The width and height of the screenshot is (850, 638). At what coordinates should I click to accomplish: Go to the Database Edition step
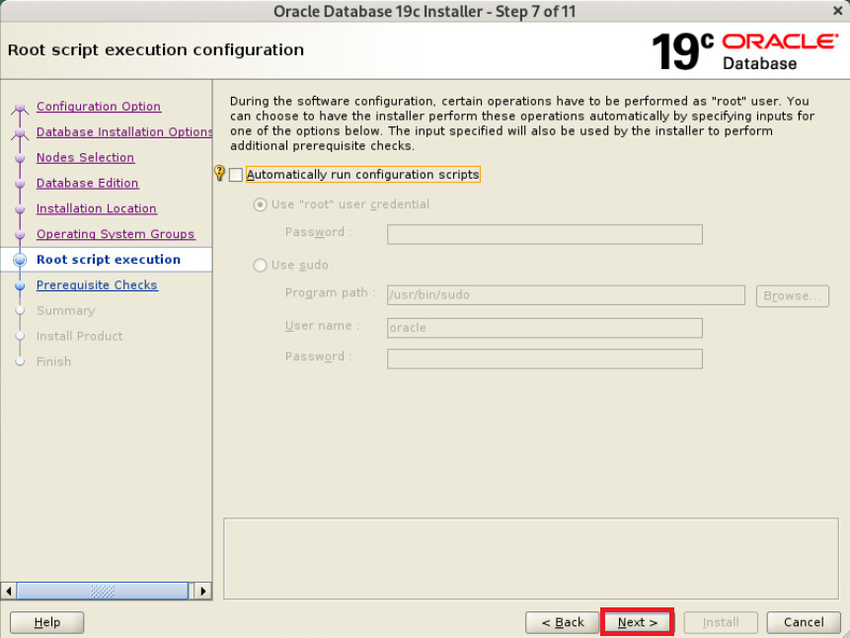[87, 183]
